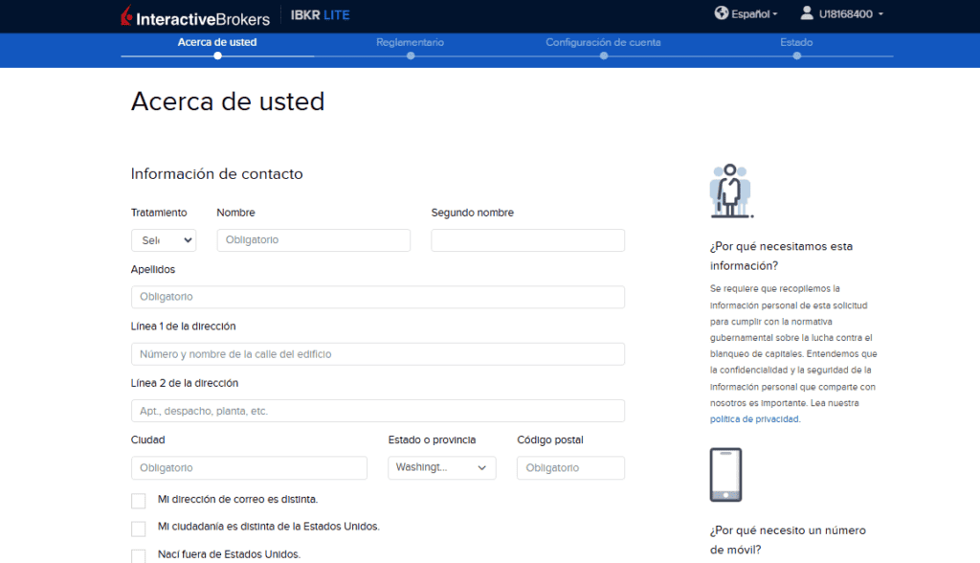The height and width of the screenshot is (563, 980).
Task: Click the Reglamentario step dot
Action: click(x=411, y=56)
